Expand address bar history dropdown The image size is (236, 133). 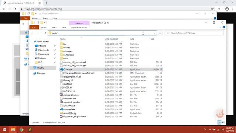tap(155, 33)
